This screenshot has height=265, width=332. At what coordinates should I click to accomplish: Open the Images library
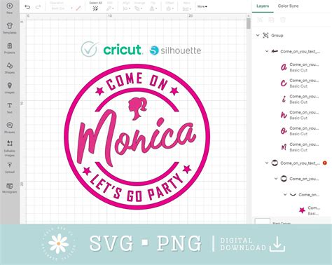click(x=10, y=88)
